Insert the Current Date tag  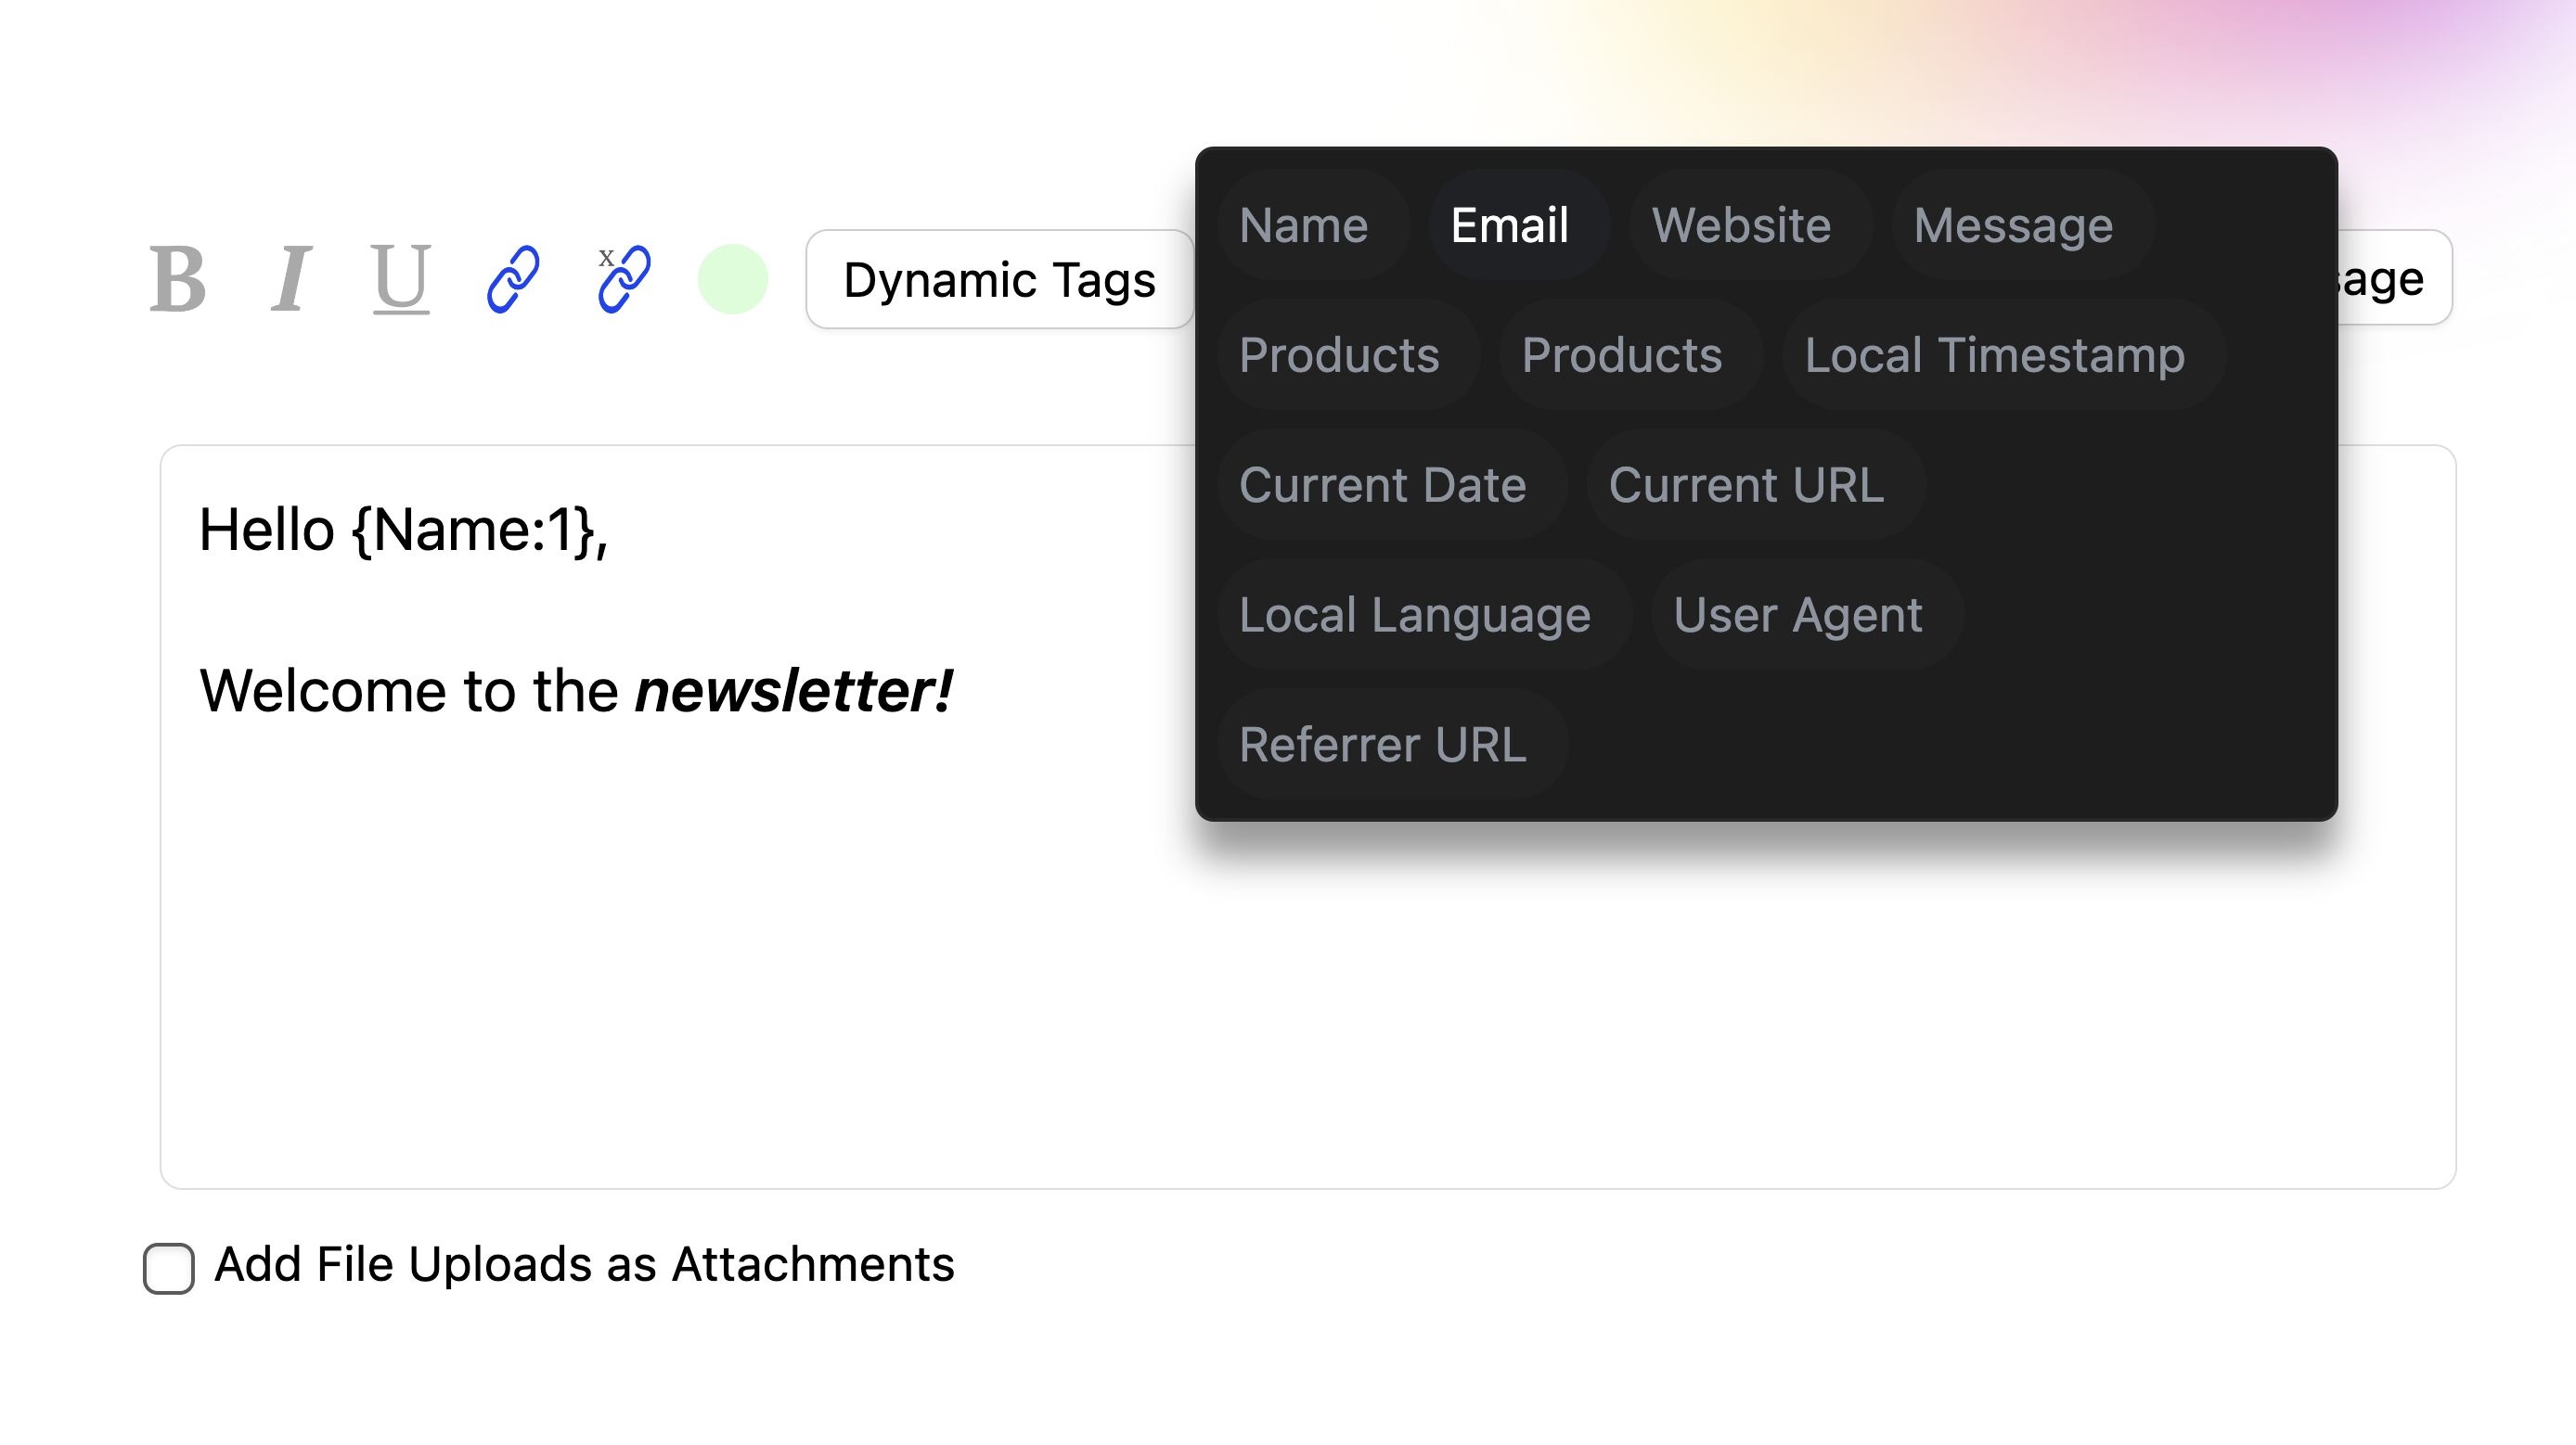click(x=1382, y=486)
